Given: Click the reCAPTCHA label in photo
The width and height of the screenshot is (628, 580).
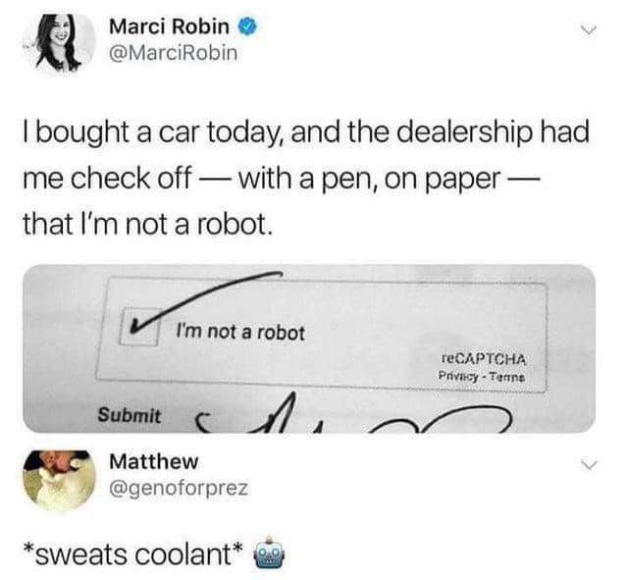Looking at the screenshot, I should (484, 359).
